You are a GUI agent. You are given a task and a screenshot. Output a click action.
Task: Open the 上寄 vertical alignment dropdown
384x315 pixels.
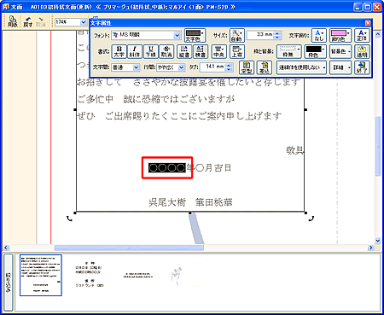point(236,51)
